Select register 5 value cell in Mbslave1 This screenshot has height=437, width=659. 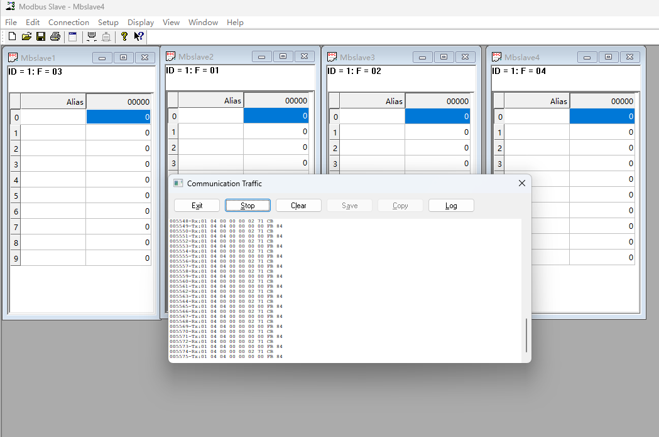click(118, 196)
